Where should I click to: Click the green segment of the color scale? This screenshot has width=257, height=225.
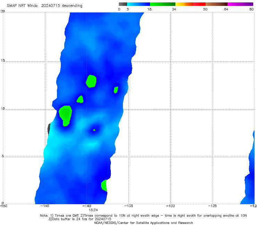click(x=163, y=4)
